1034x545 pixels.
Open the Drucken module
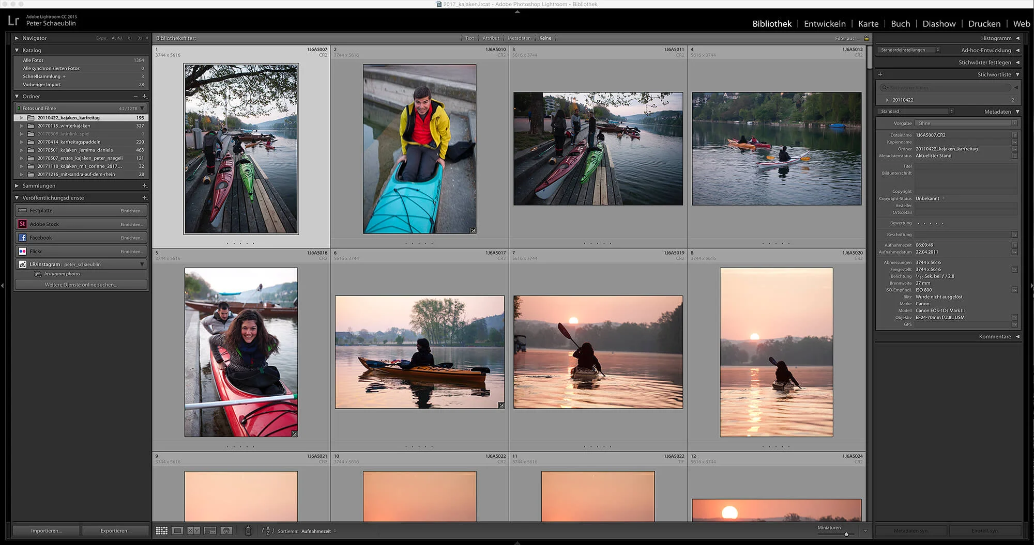pyautogui.click(x=984, y=24)
